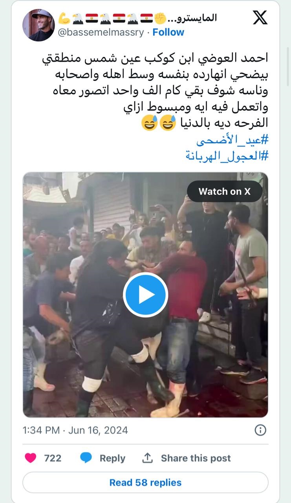Open the info circle icon
The width and height of the screenshot is (291, 503).
261,430
